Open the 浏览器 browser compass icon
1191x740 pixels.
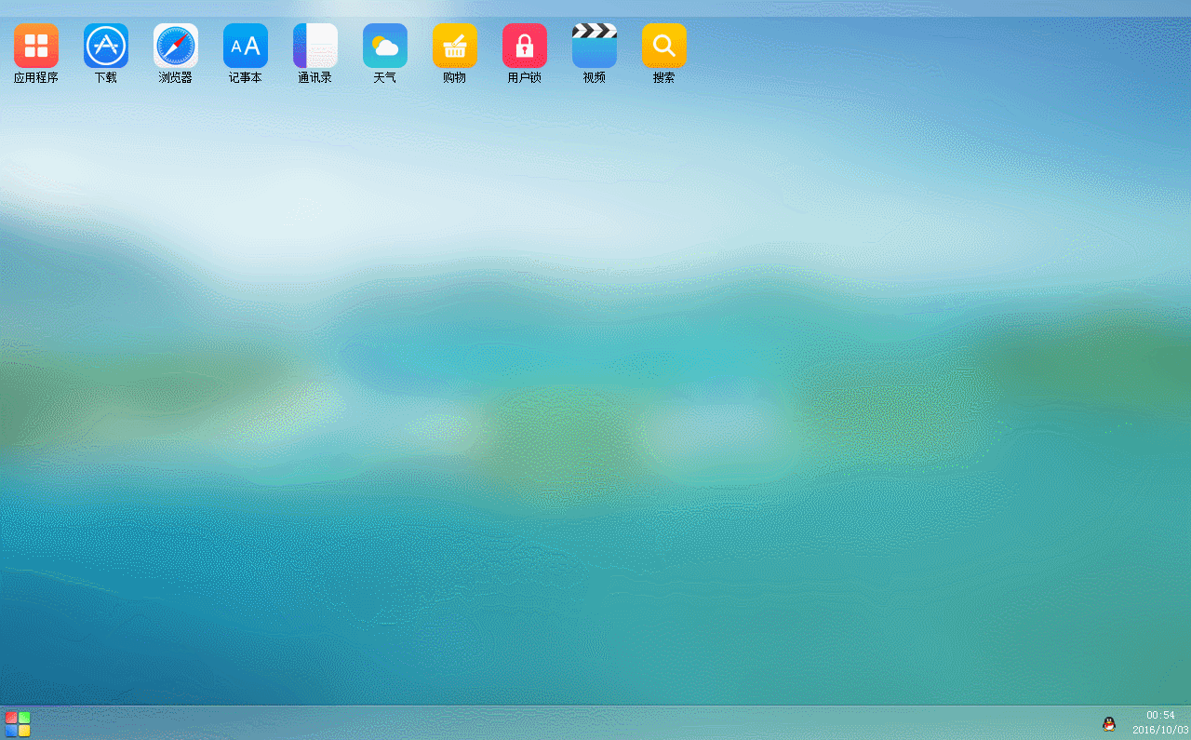(176, 46)
